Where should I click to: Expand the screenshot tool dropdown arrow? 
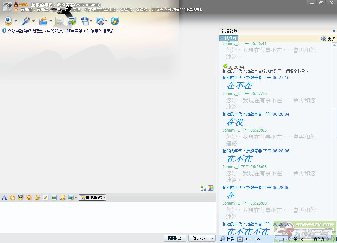76,198
